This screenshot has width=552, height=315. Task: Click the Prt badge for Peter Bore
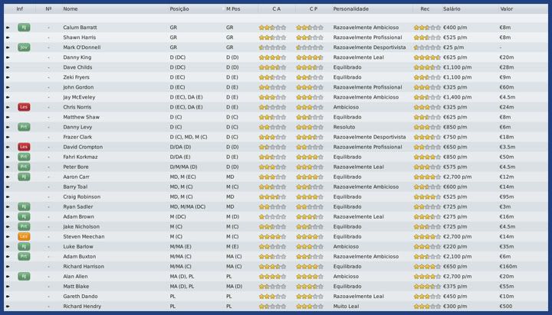(x=24, y=167)
